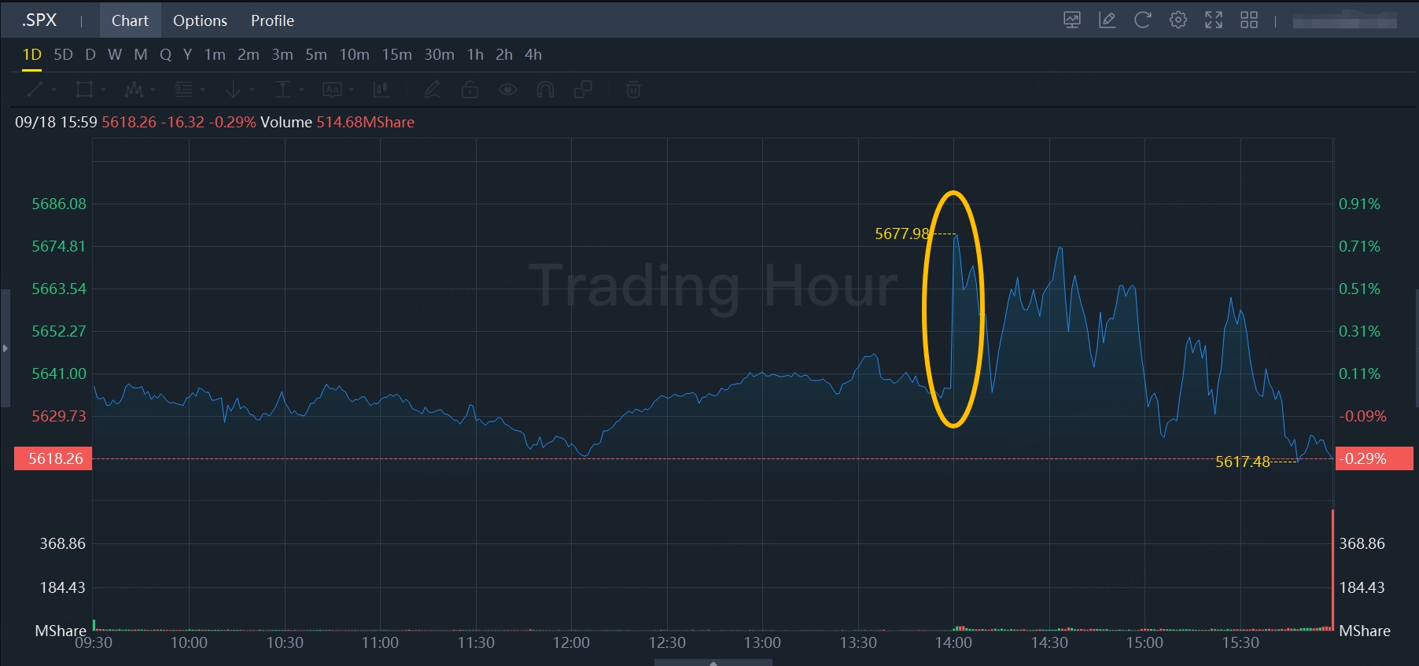Toggle the freehand pencil drawing mode
This screenshot has width=1419, height=666.
[431, 90]
